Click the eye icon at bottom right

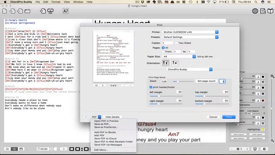click(264, 149)
